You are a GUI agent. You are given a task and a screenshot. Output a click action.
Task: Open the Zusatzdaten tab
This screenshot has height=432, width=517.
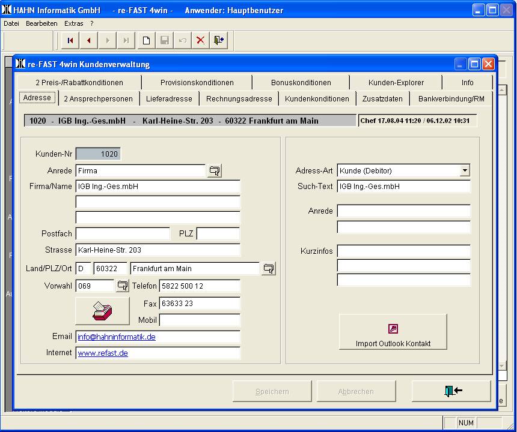(382, 99)
